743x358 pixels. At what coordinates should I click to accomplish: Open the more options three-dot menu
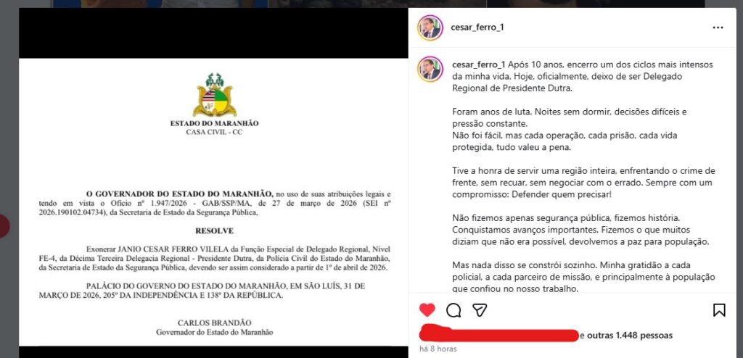coord(718,28)
